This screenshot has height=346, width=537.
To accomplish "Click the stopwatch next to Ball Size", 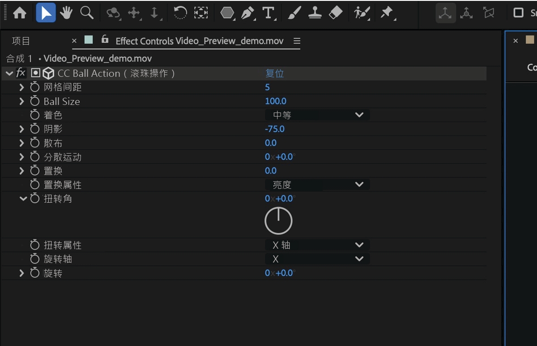I will 34,101.
